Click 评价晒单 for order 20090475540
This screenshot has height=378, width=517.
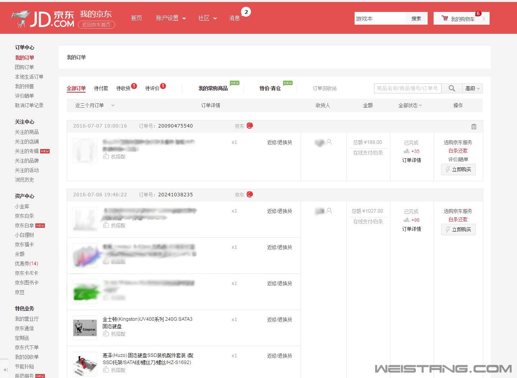point(458,159)
